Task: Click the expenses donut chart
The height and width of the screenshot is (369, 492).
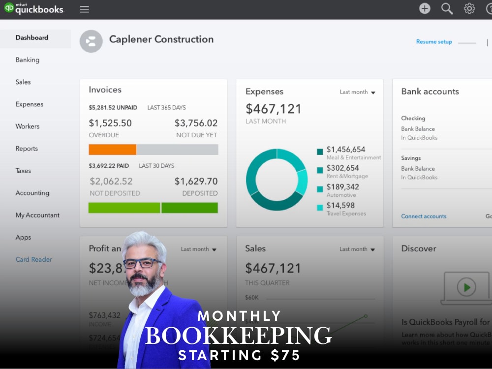Action: 277,180
